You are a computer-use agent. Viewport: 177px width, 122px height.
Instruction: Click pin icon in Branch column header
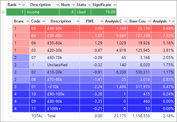pyautogui.click(x=28, y=21)
